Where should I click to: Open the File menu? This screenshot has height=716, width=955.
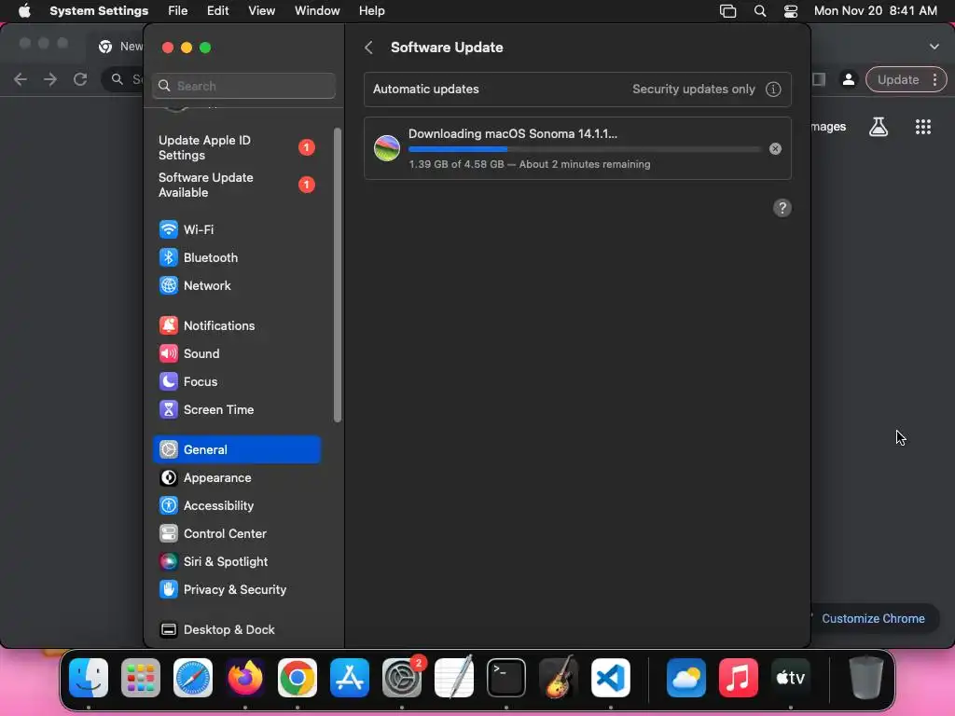[178, 11]
